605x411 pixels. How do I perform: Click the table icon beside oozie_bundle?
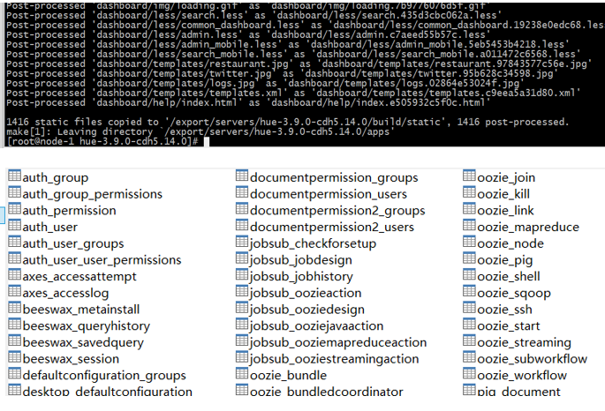pos(242,374)
